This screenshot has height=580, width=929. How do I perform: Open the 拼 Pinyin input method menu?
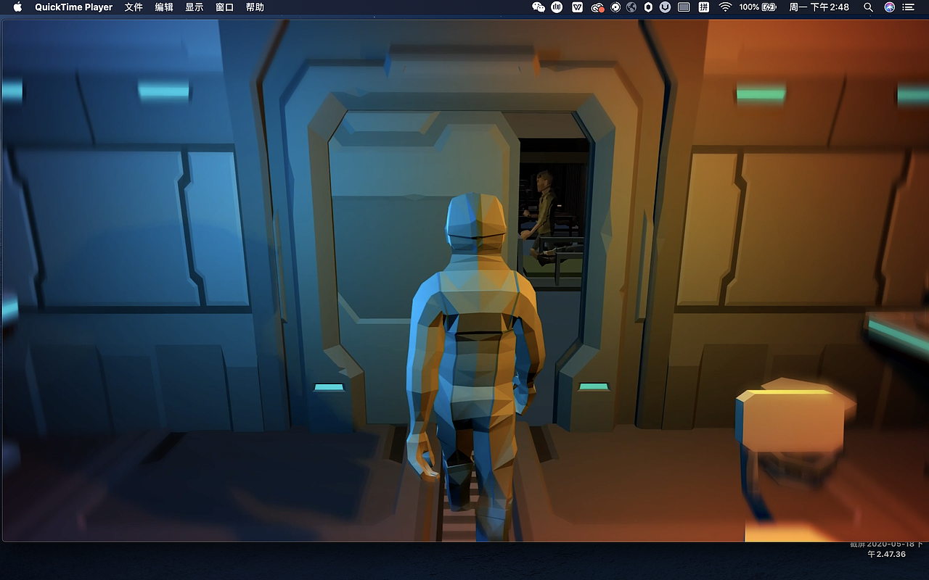(x=703, y=7)
